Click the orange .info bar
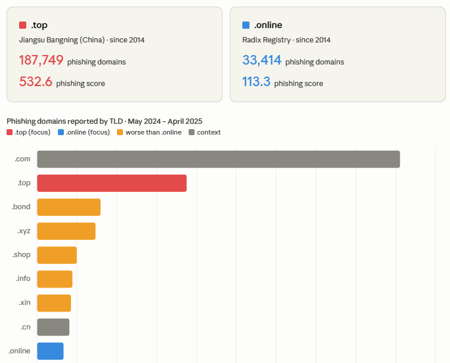Image resolution: width=450 pixels, height=363 pixels. (x=55, y=279)
